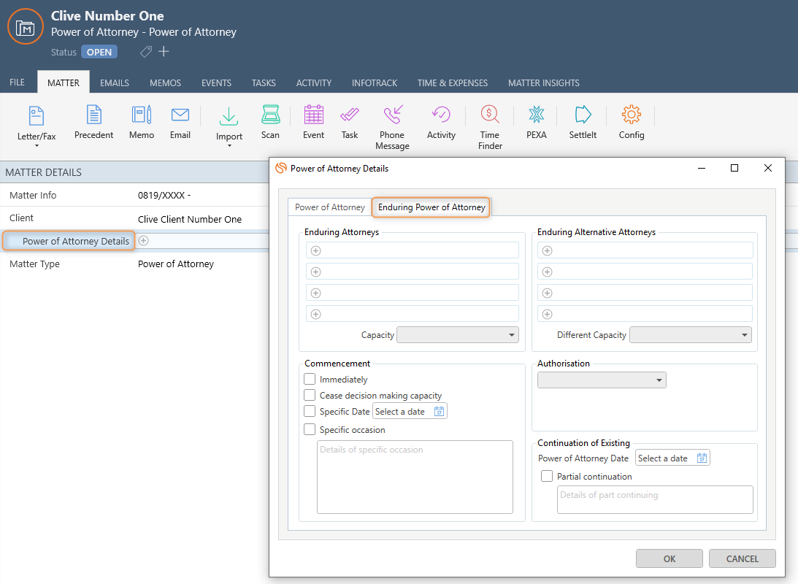Viewport: 798px width, 584px height.
Task: Switch to the Power of Attorney tab
Action: pos(329,207)
